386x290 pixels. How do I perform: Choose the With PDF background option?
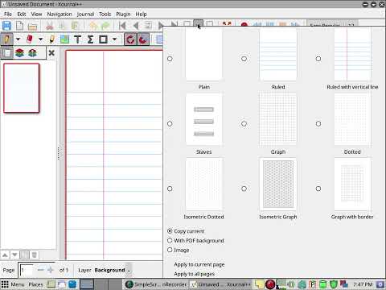pos(195,240)
